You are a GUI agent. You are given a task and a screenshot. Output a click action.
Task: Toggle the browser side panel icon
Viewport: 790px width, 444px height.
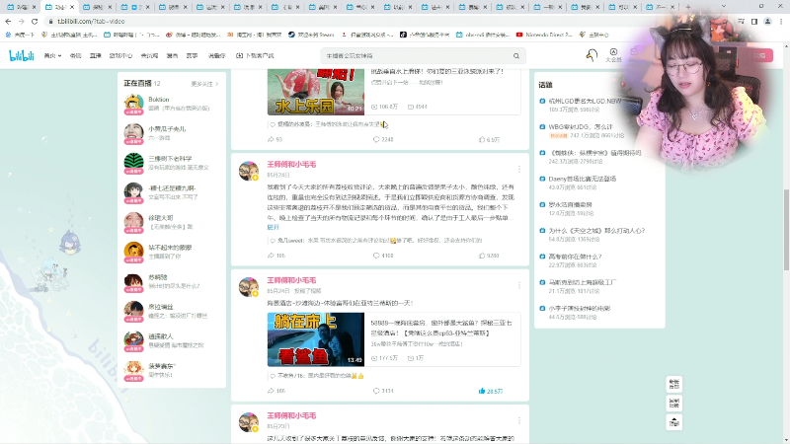point(754,21)
